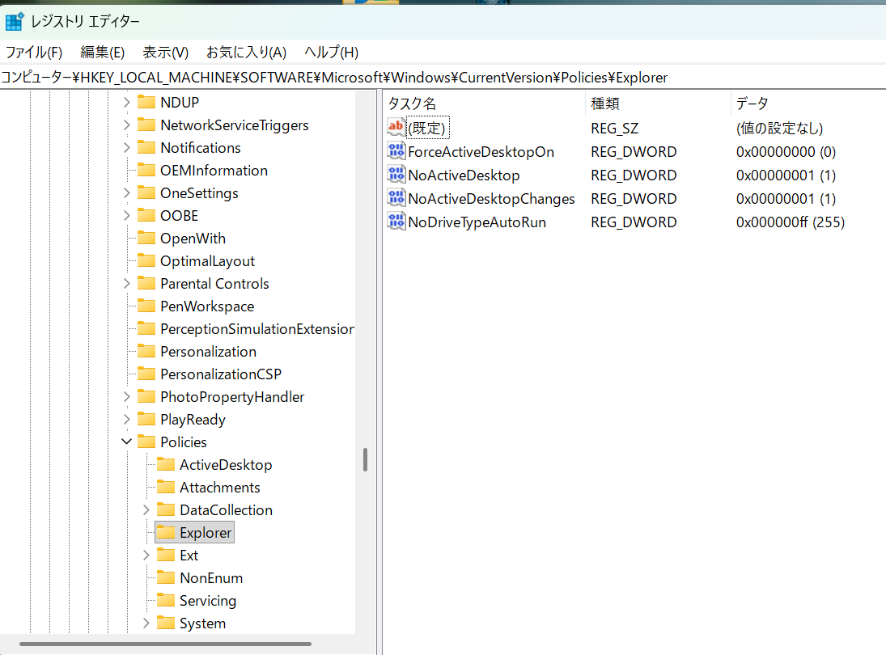Expand the System key chevron
The width and height of the screenshot is (886, 655).
coord(146,623)
